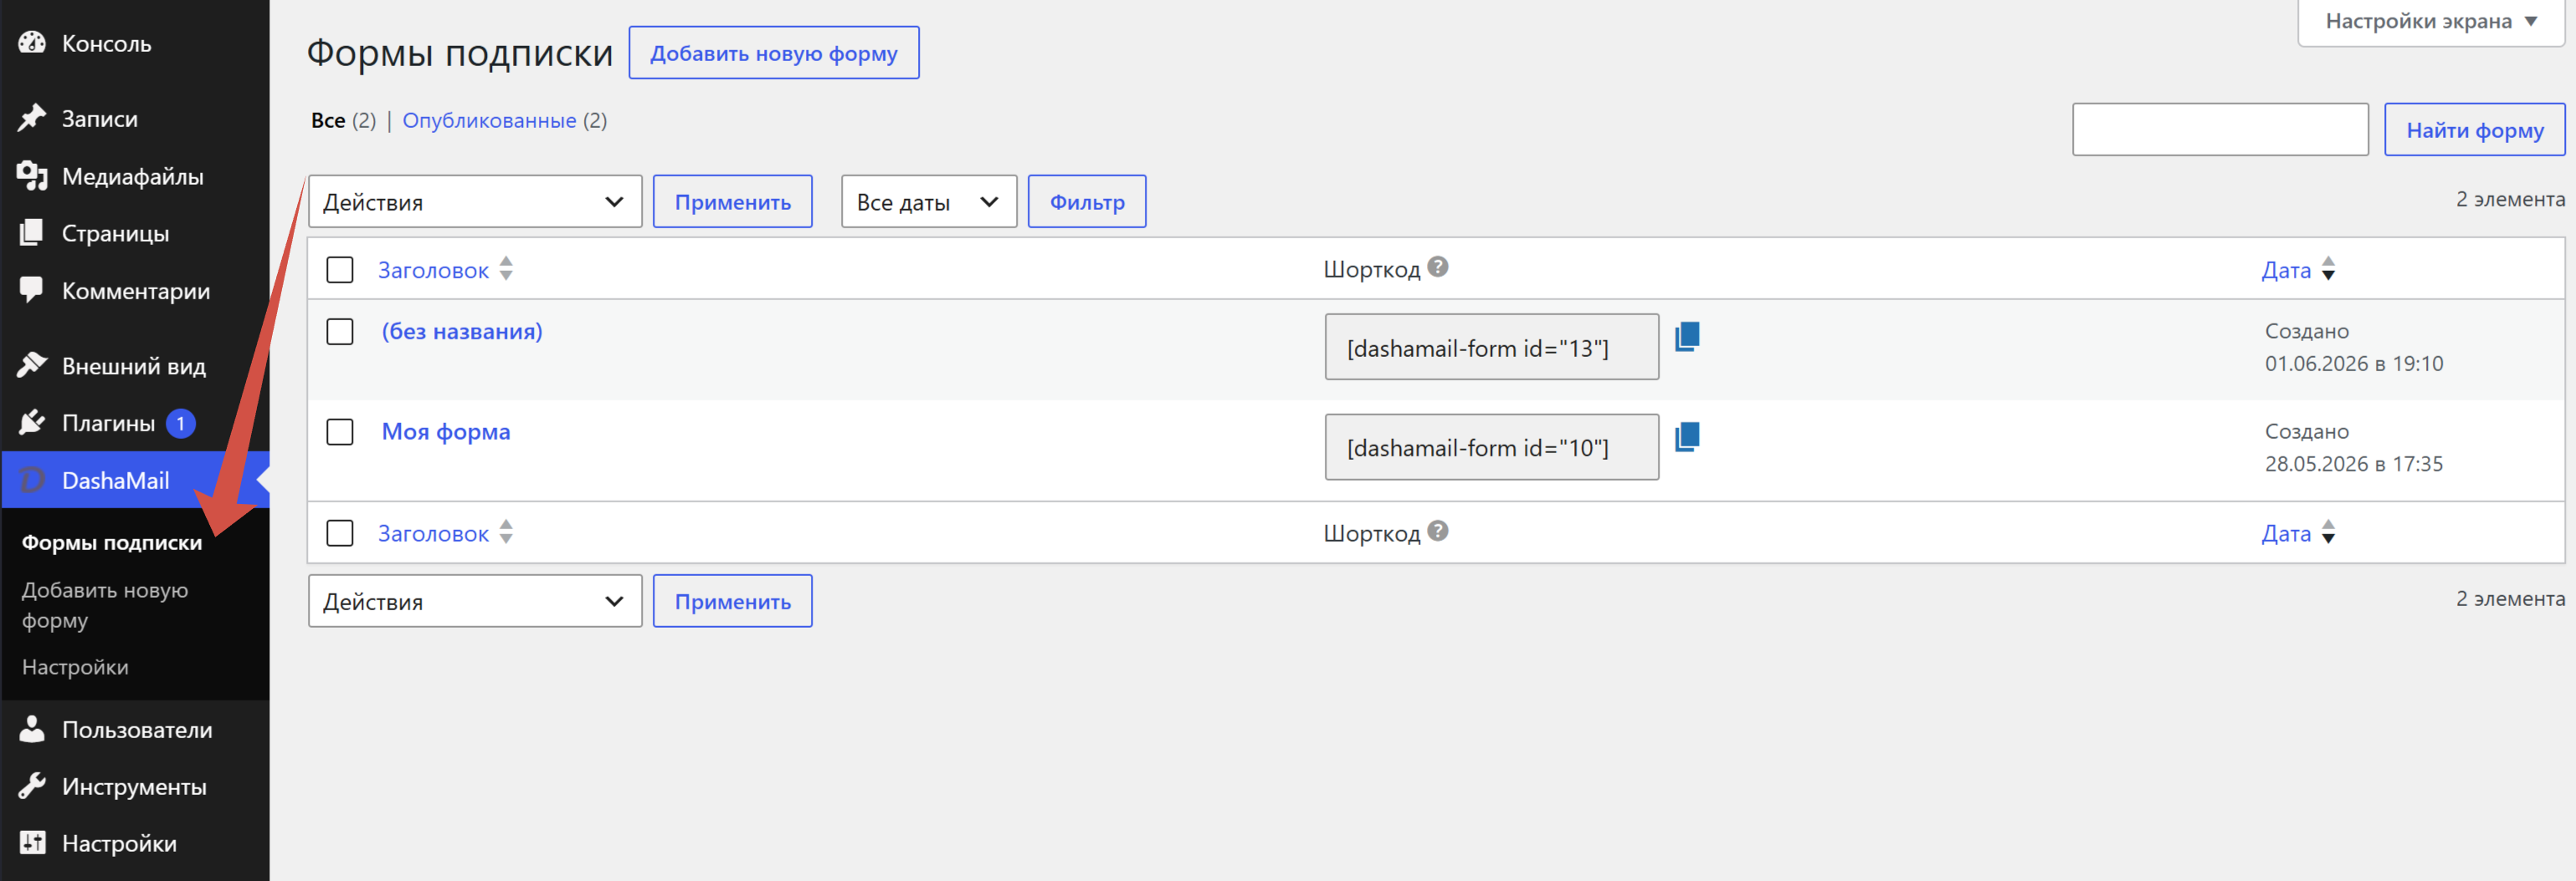The width and height of the screenshot is (2576, 881).
Task: Open Настройки under DashaMail submenu
Action: 75,667
